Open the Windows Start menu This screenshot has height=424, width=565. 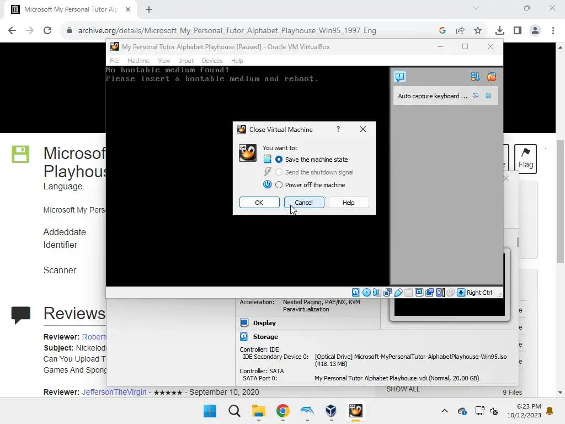pos(210,411)
